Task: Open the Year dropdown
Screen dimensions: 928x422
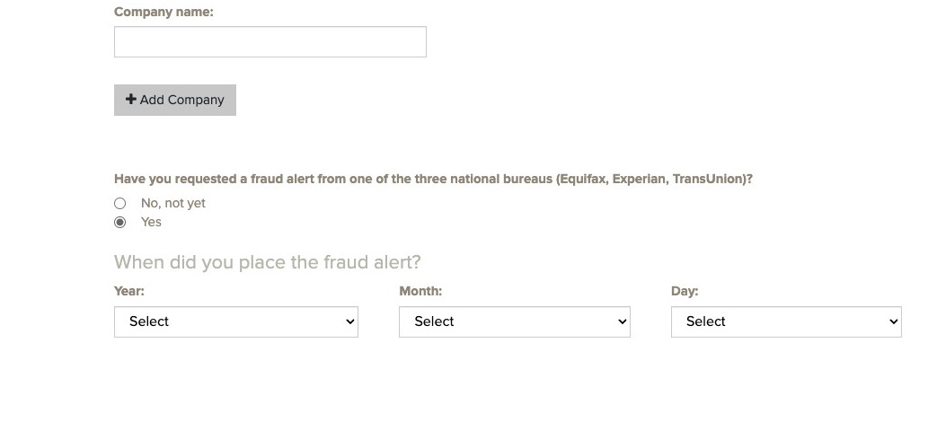Action: (235, 321)
